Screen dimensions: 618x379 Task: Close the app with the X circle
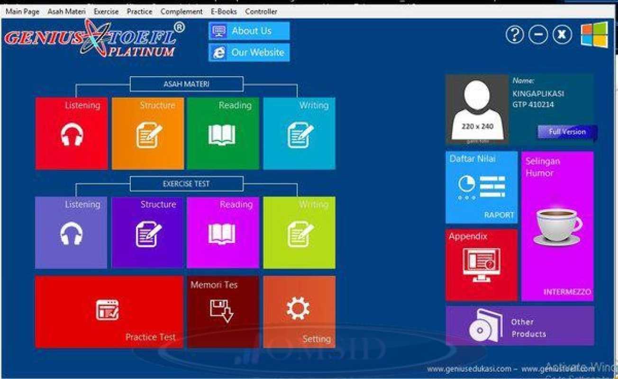(563, 35)
